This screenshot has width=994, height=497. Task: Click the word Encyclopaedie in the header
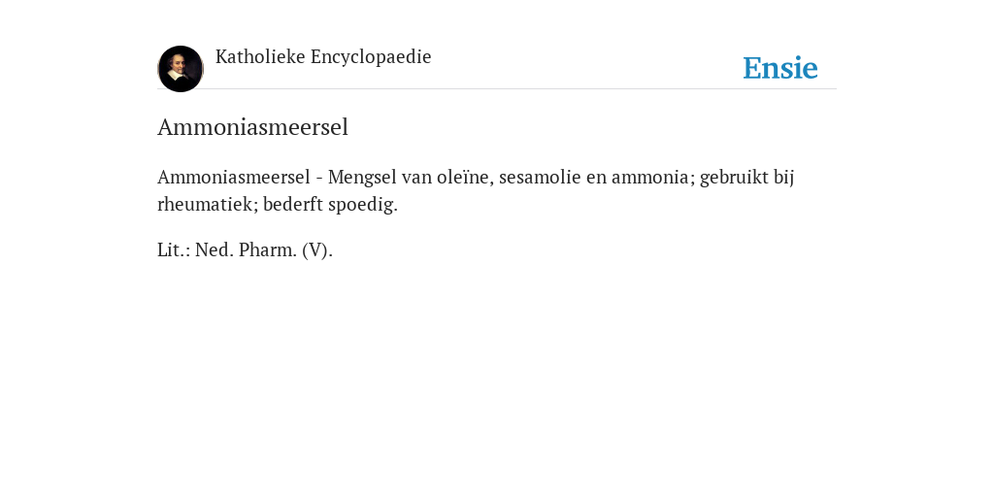[371, 57]
